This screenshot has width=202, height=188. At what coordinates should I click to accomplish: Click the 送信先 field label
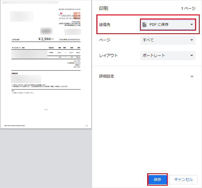[x=105, y=25]
